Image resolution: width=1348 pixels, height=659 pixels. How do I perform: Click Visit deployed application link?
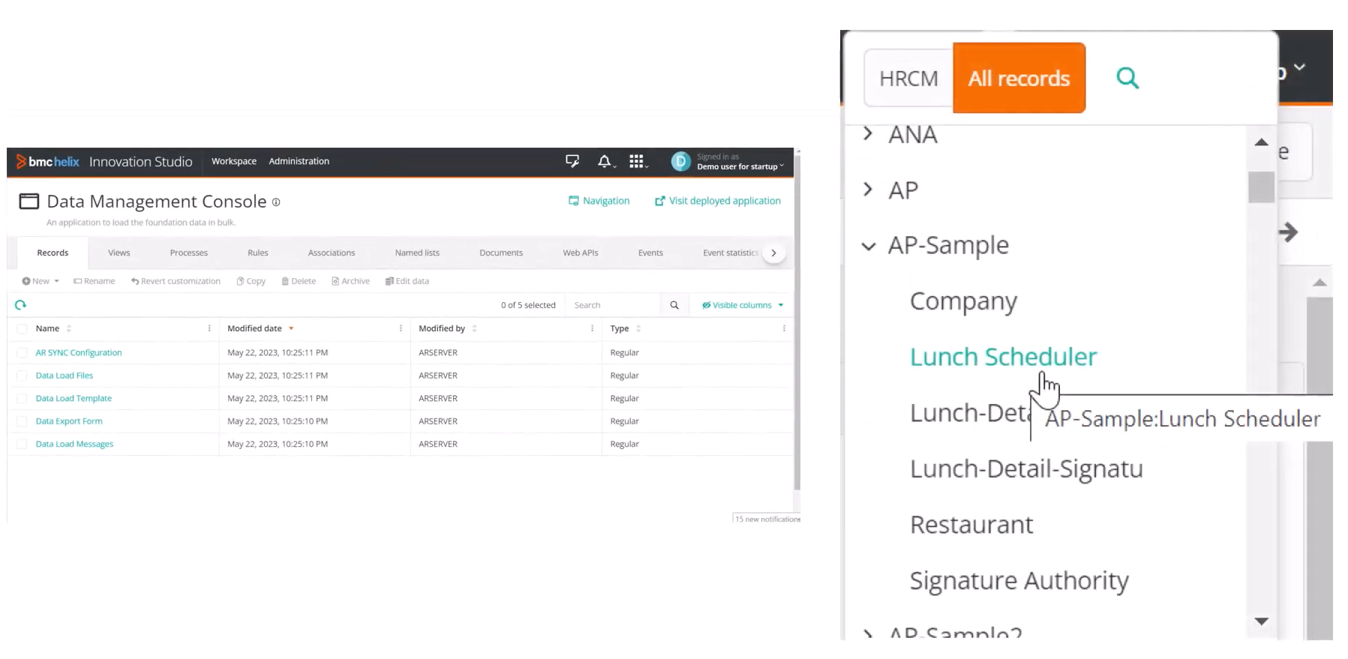coord(718,201)
